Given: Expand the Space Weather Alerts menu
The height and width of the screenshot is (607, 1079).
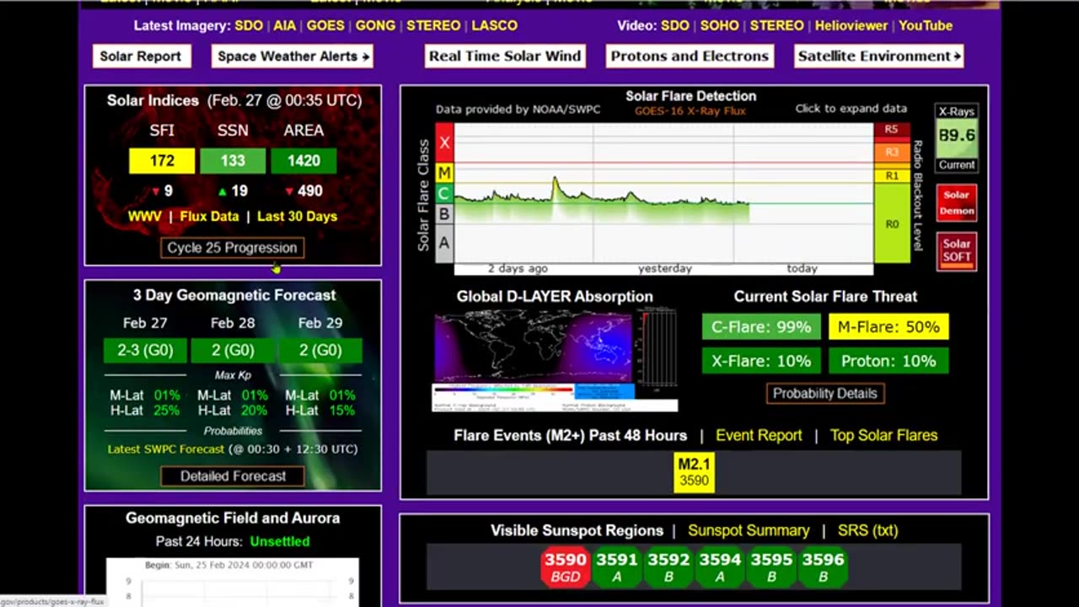Looking at the screenshot, I should [293, 56].
